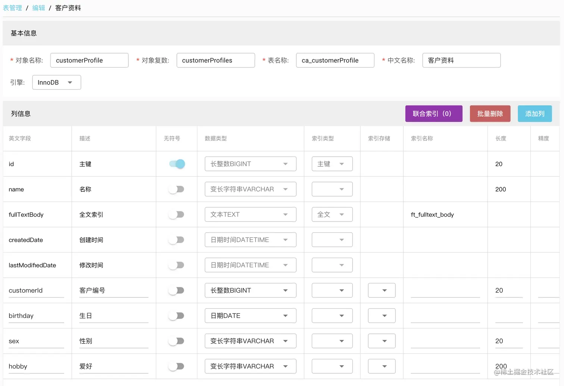The width and height of the screenshot is (564, 386).
Task: Open the 引擎 InnoDB dropdown
Action: [56, 82]
